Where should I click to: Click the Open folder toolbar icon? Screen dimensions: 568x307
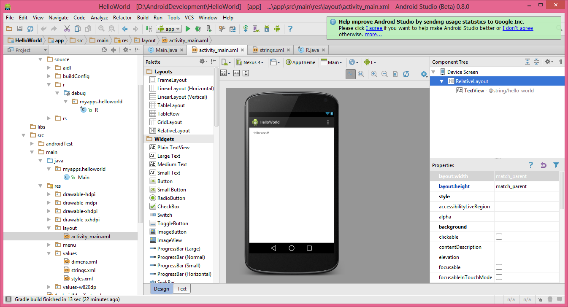pos(9,29)
